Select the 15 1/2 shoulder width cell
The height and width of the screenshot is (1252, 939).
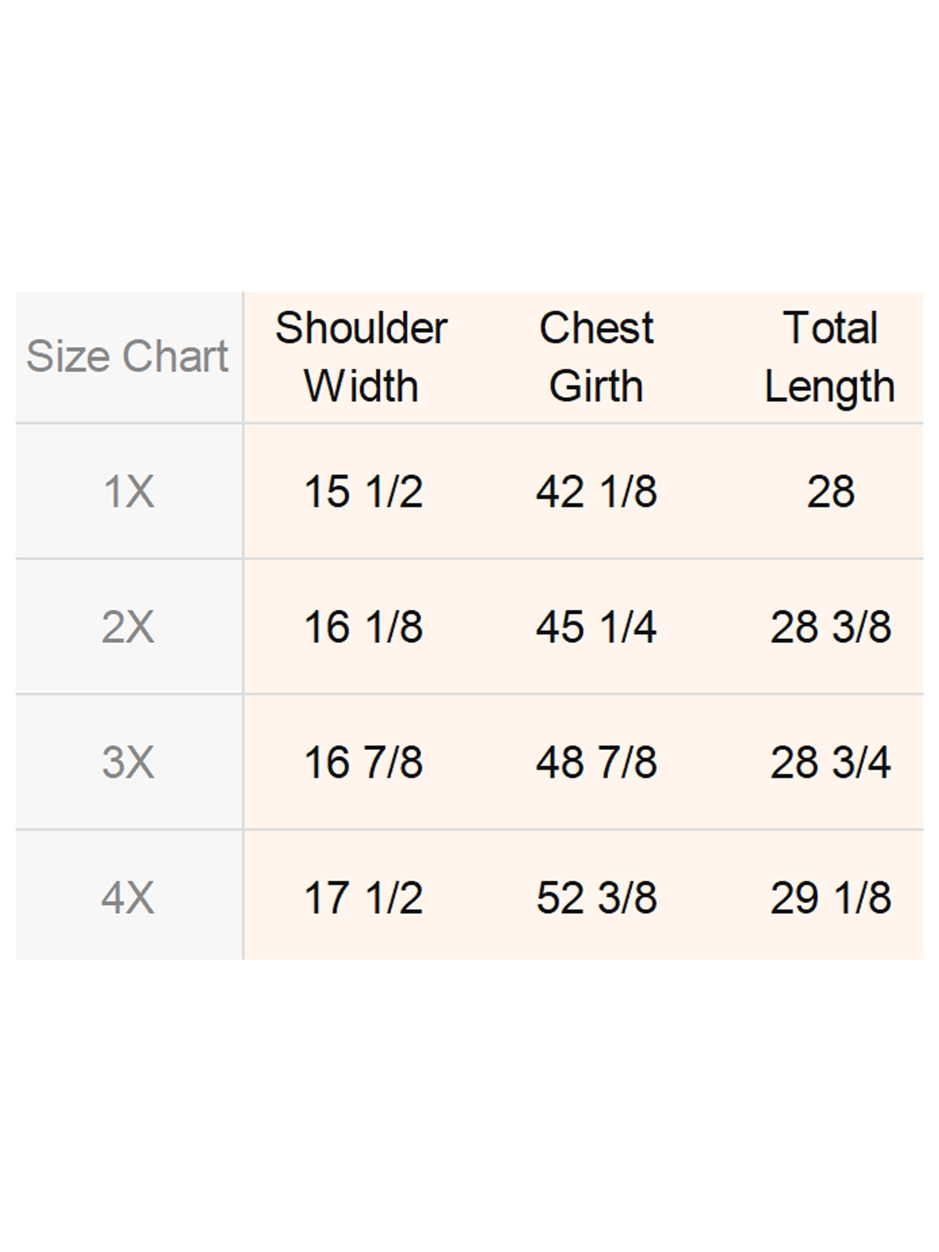point(363,491)
